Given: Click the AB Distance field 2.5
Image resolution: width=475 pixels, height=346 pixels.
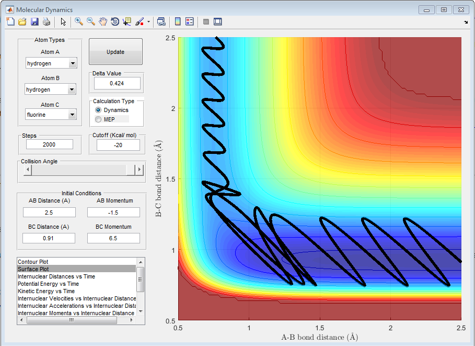Looking at the screenshot, I should [49, 213].
